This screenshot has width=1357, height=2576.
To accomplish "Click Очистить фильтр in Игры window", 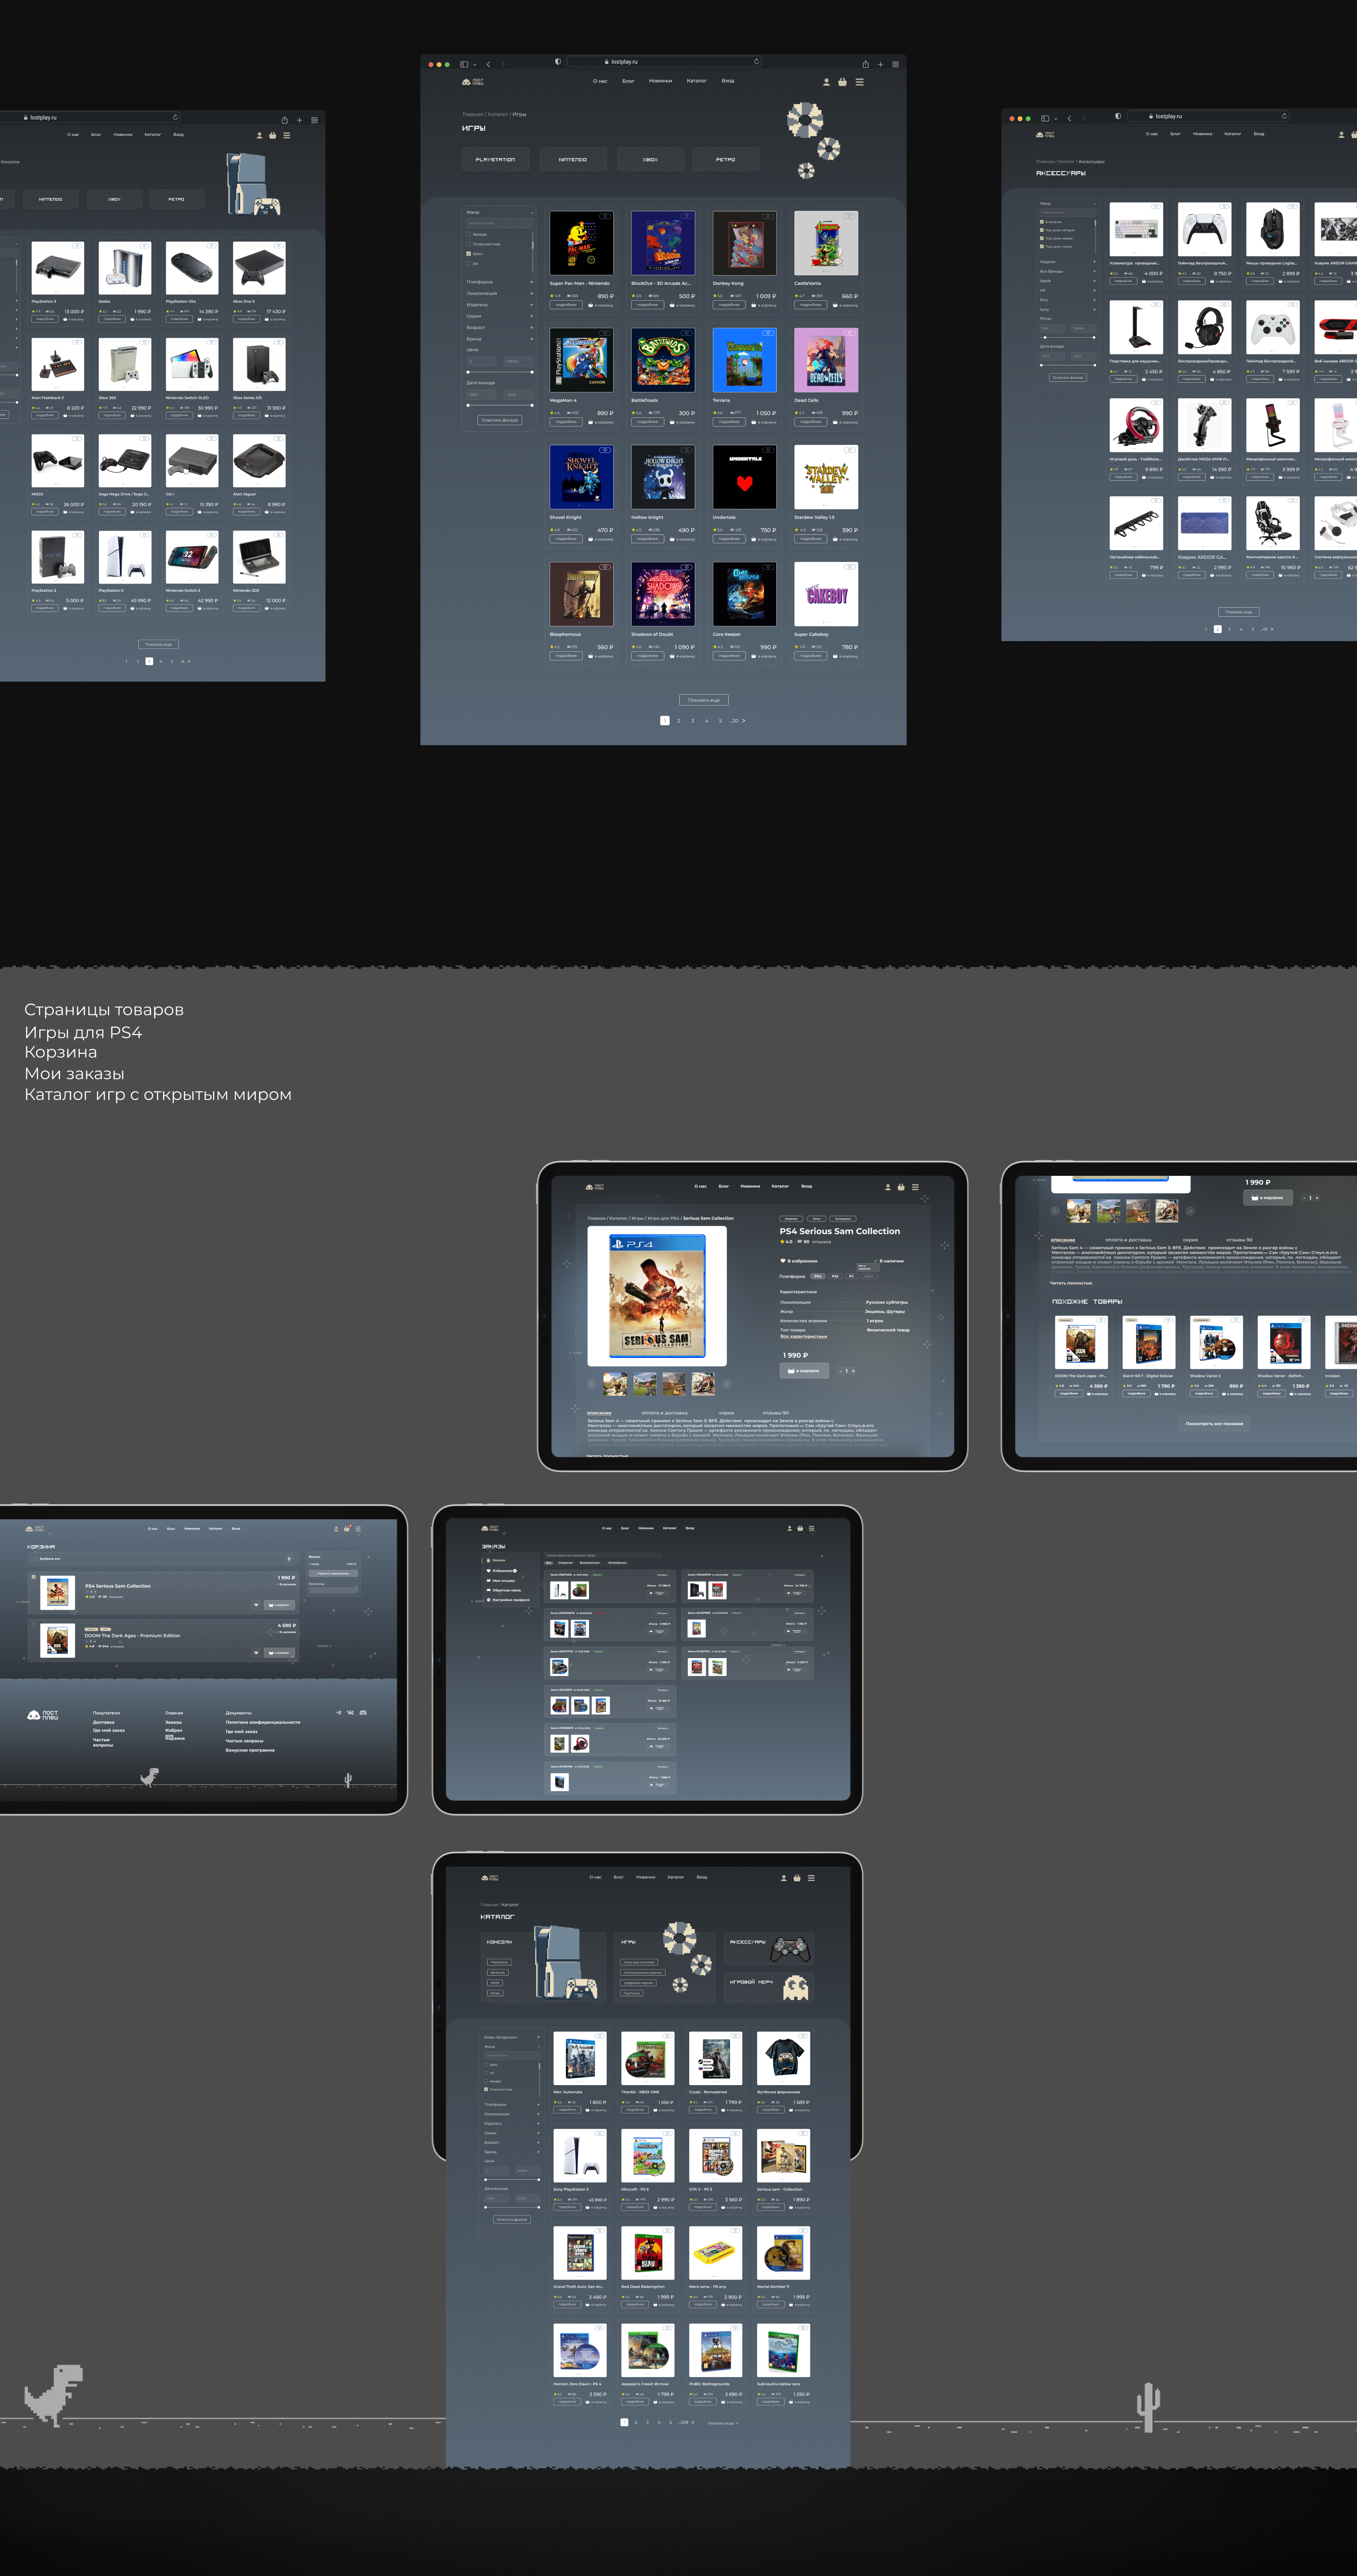I will pos(500,420).
